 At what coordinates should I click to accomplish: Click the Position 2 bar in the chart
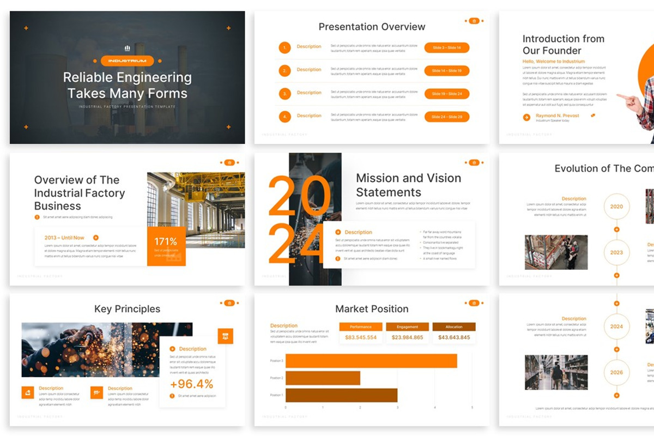tap(323, 378)
